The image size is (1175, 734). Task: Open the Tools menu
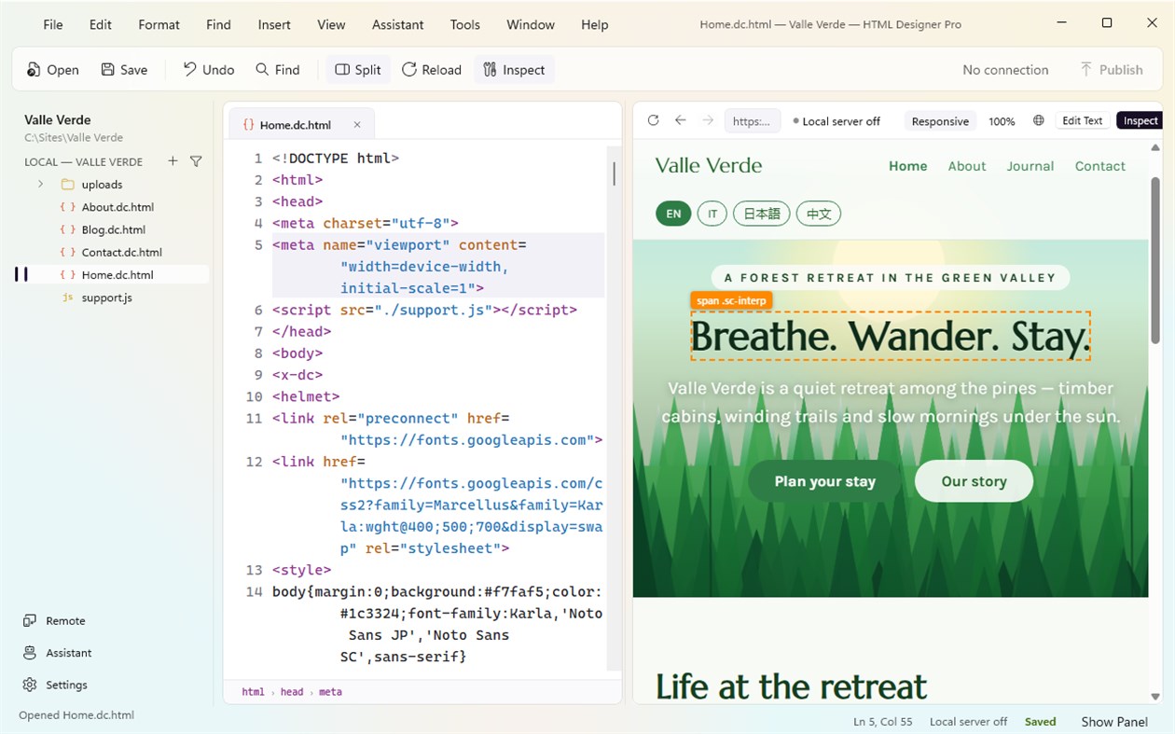(x=464, y=25)
